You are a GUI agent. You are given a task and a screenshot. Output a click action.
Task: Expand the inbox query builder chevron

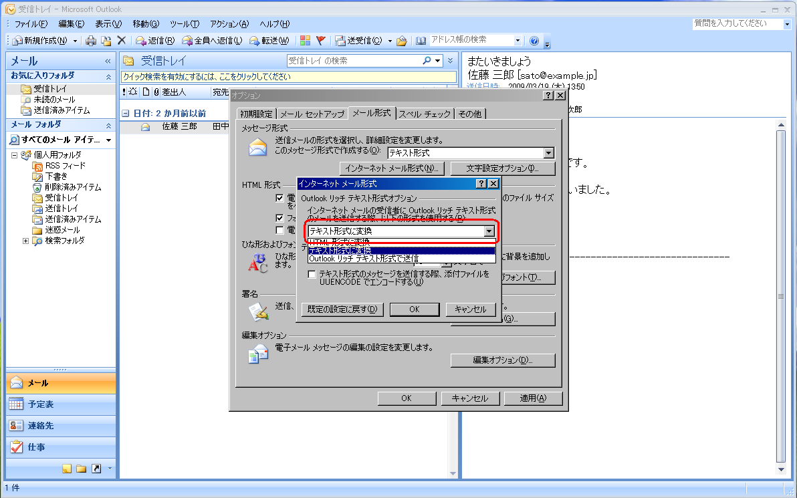[451, 61]
